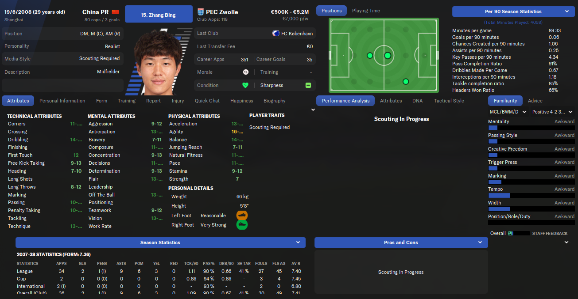Click the Morale status icon
Screen dimensions: 578x299
click(x=246, y=72)
